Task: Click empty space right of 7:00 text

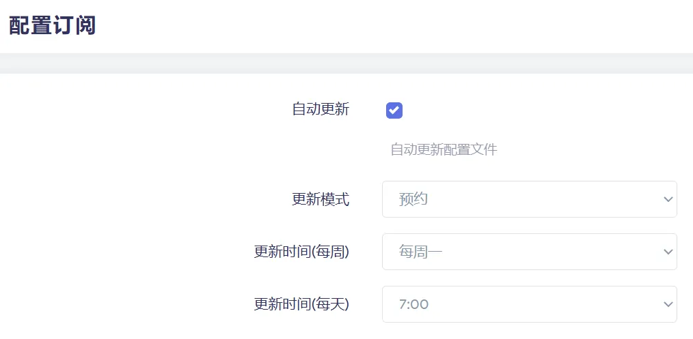Action: (x=543, y=304)
